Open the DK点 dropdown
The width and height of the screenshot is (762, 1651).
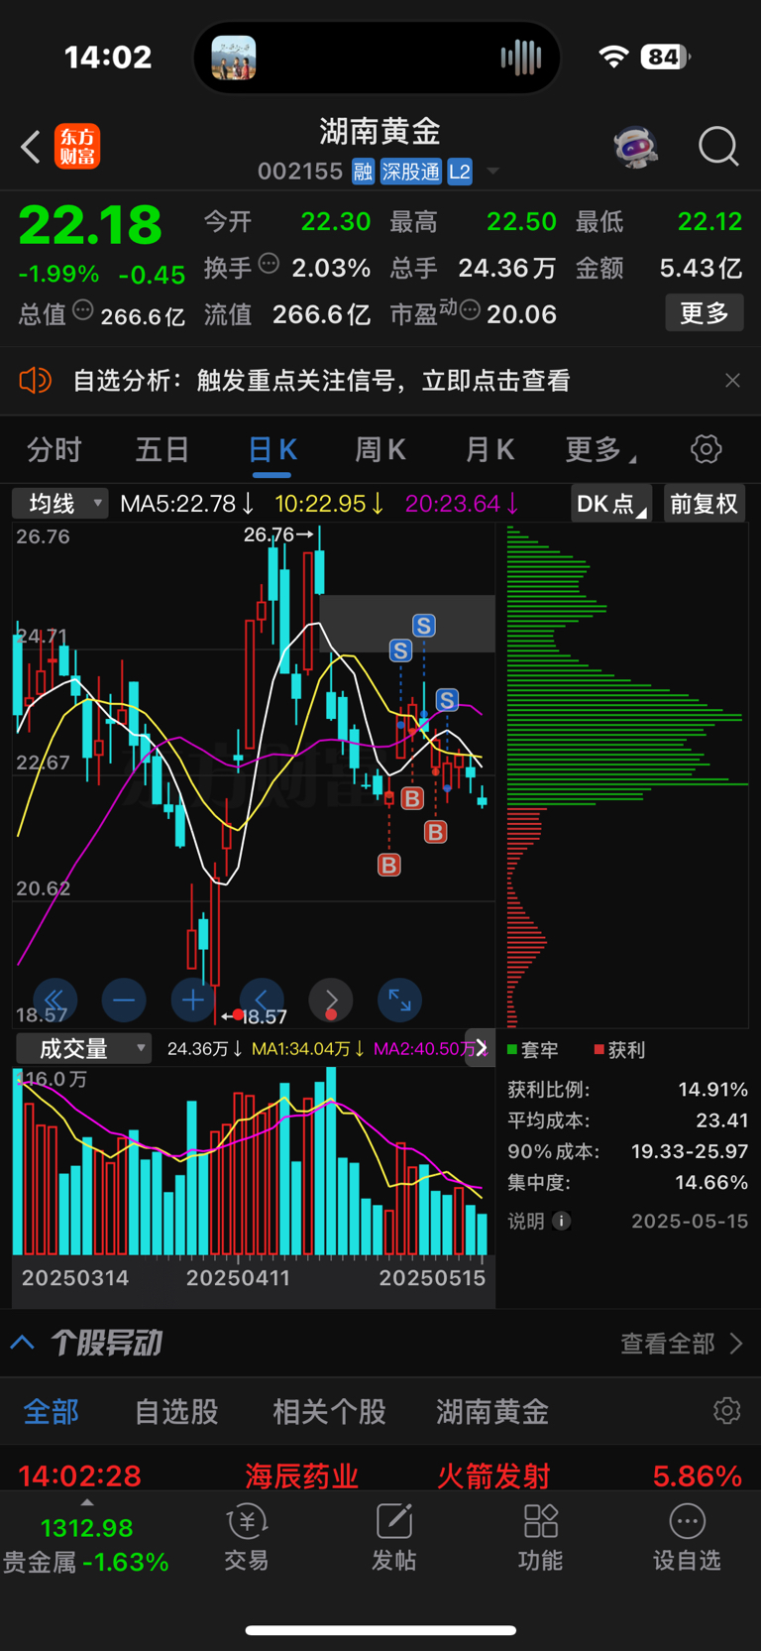click(611, 504)
